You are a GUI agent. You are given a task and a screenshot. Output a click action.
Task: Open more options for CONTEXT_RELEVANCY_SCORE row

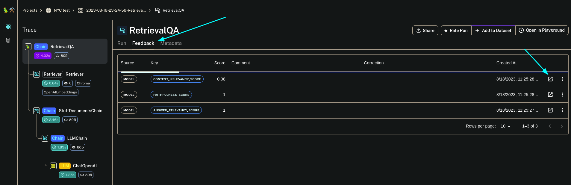(562, 79)
